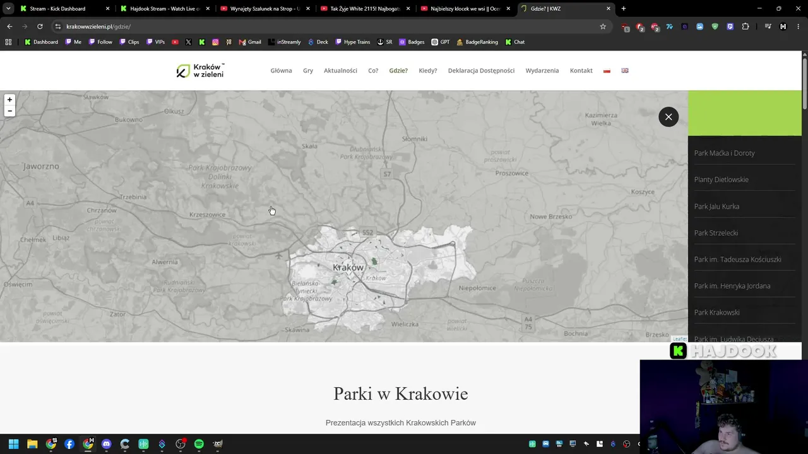Go back to the previous page
This screenshot has height=454, width=808.
[9, 26]
